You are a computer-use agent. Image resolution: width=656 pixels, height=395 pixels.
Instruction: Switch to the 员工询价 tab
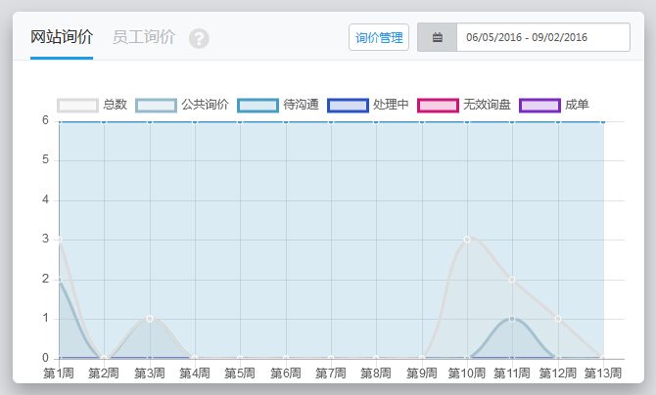[144, 38]
